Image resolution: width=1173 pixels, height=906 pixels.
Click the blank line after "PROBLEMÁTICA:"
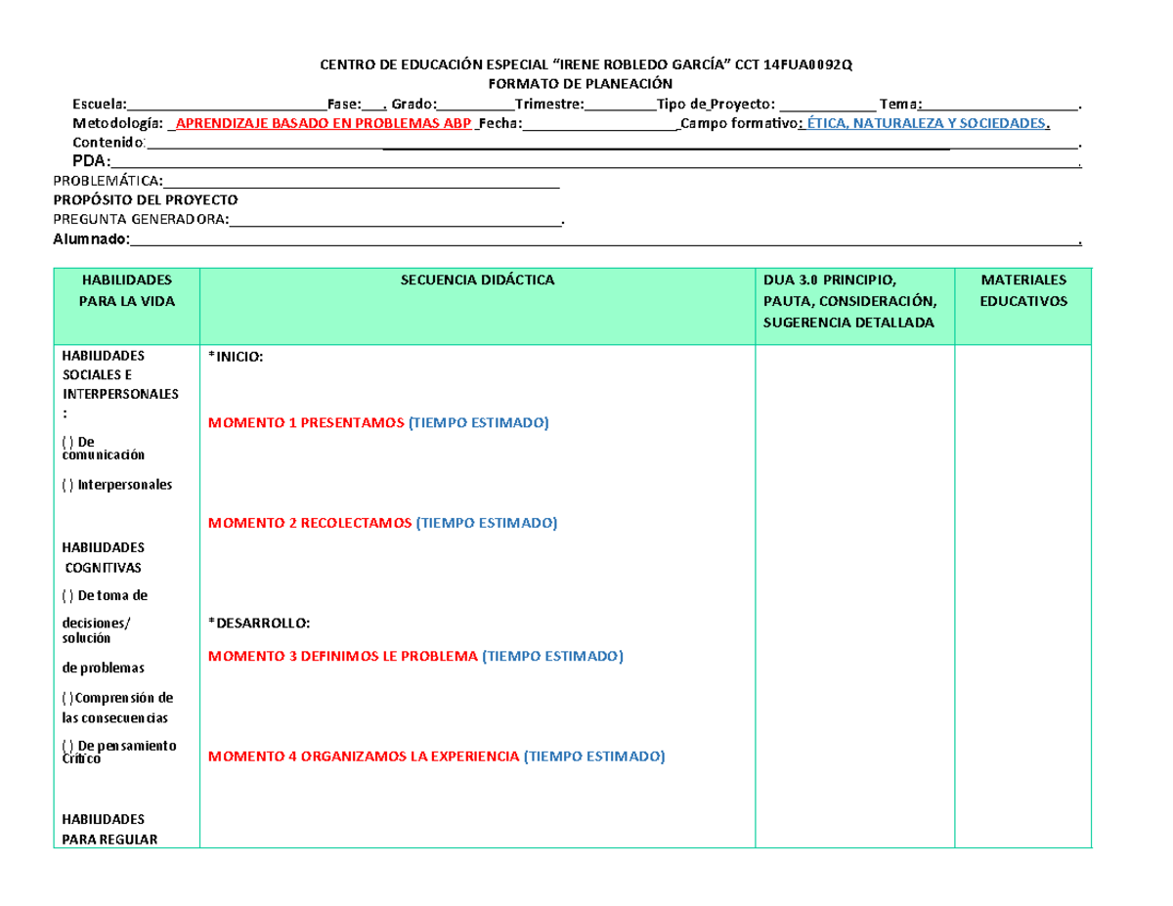(x=362, y=181)
